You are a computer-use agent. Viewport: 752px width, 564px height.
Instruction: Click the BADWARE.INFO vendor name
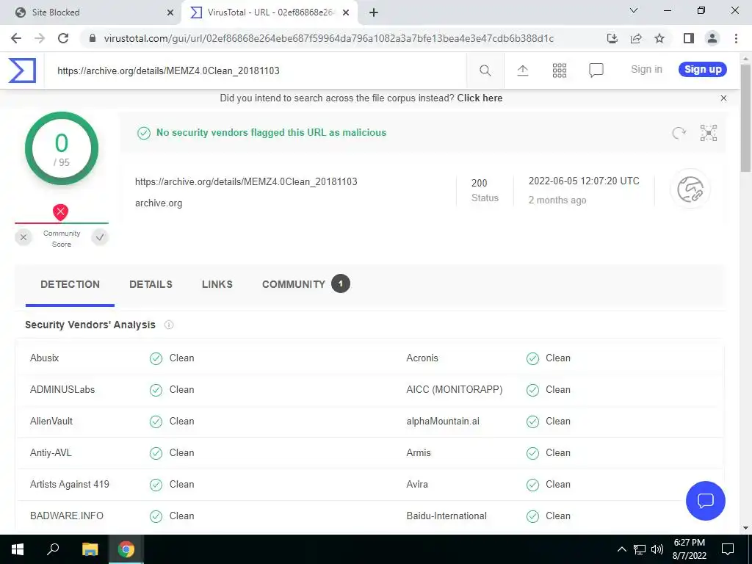(x=67, y=516)
